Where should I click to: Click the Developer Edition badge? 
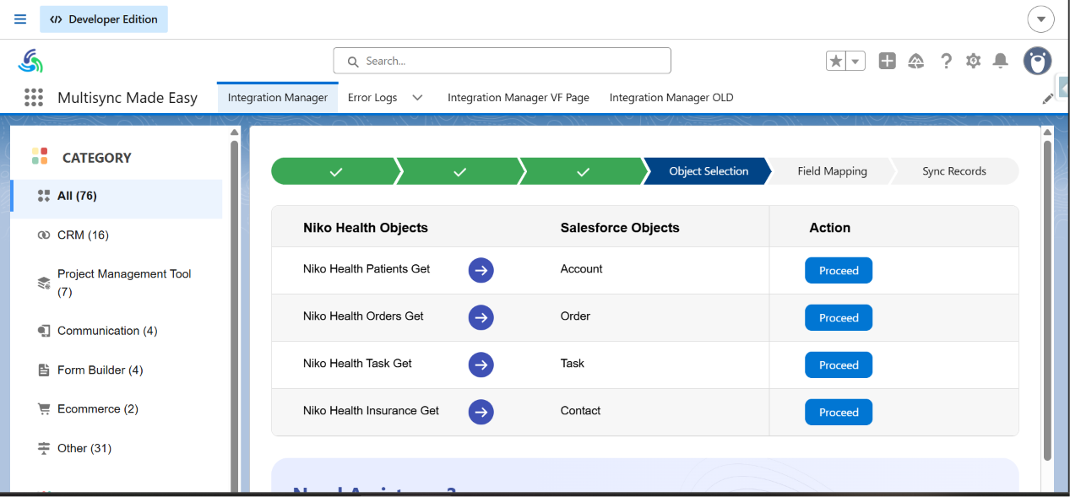(104, 19)
